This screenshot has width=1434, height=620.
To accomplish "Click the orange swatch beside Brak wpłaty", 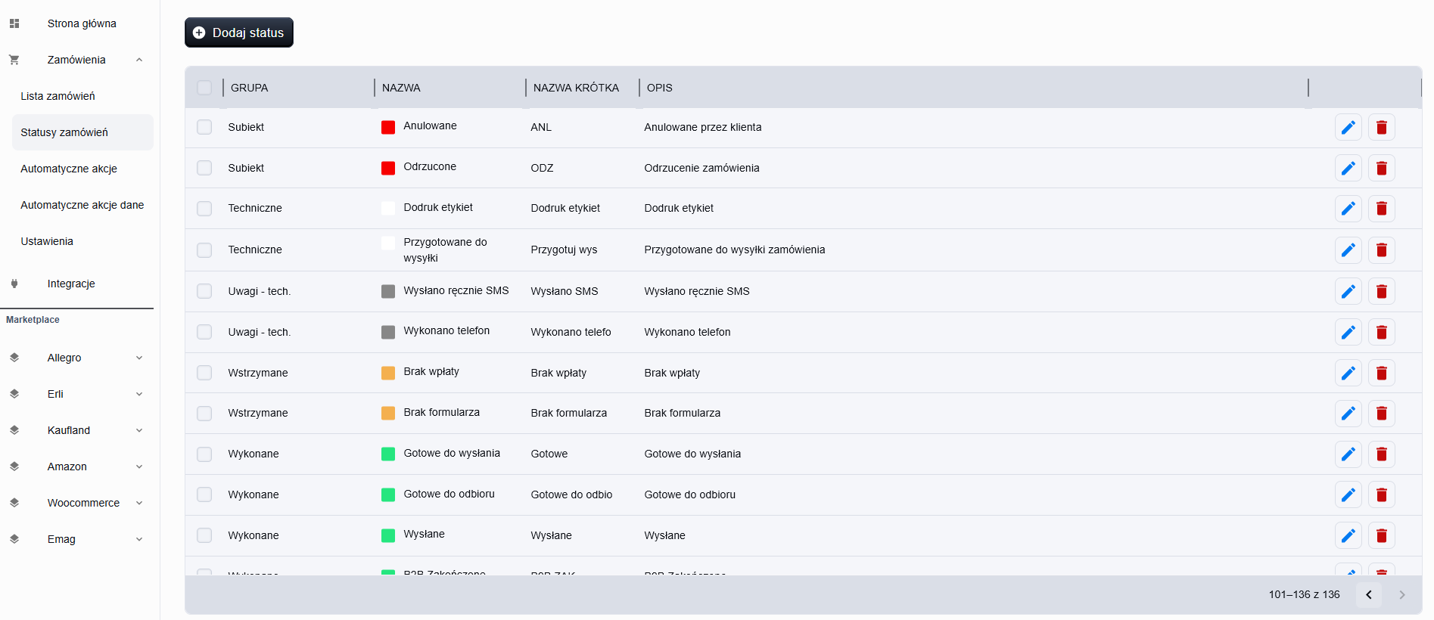I will tap(388, 373).
